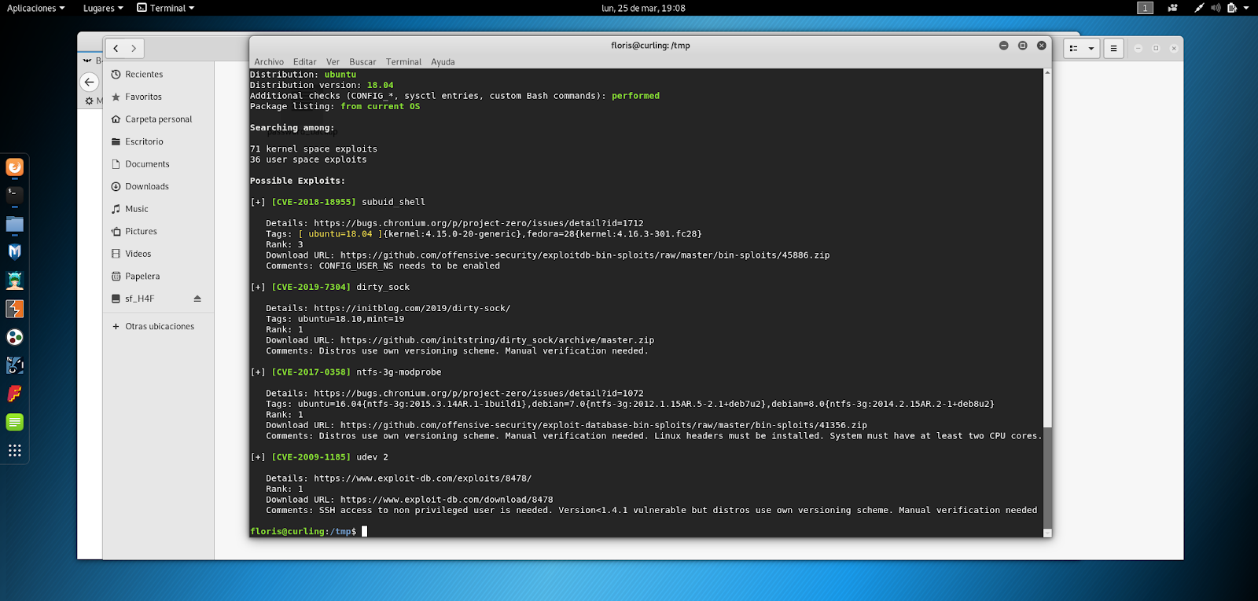Open Carpeta personal in sidebar
Viewport: 1258px width, 601px height.
point(158,119)
